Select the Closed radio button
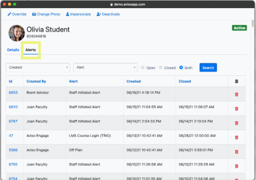Viewport: 256px width, 180px height. tap(161, 68)
